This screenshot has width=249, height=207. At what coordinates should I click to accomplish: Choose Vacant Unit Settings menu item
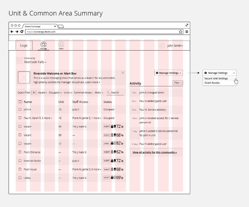pyautogui.click(x=216, y=79)
